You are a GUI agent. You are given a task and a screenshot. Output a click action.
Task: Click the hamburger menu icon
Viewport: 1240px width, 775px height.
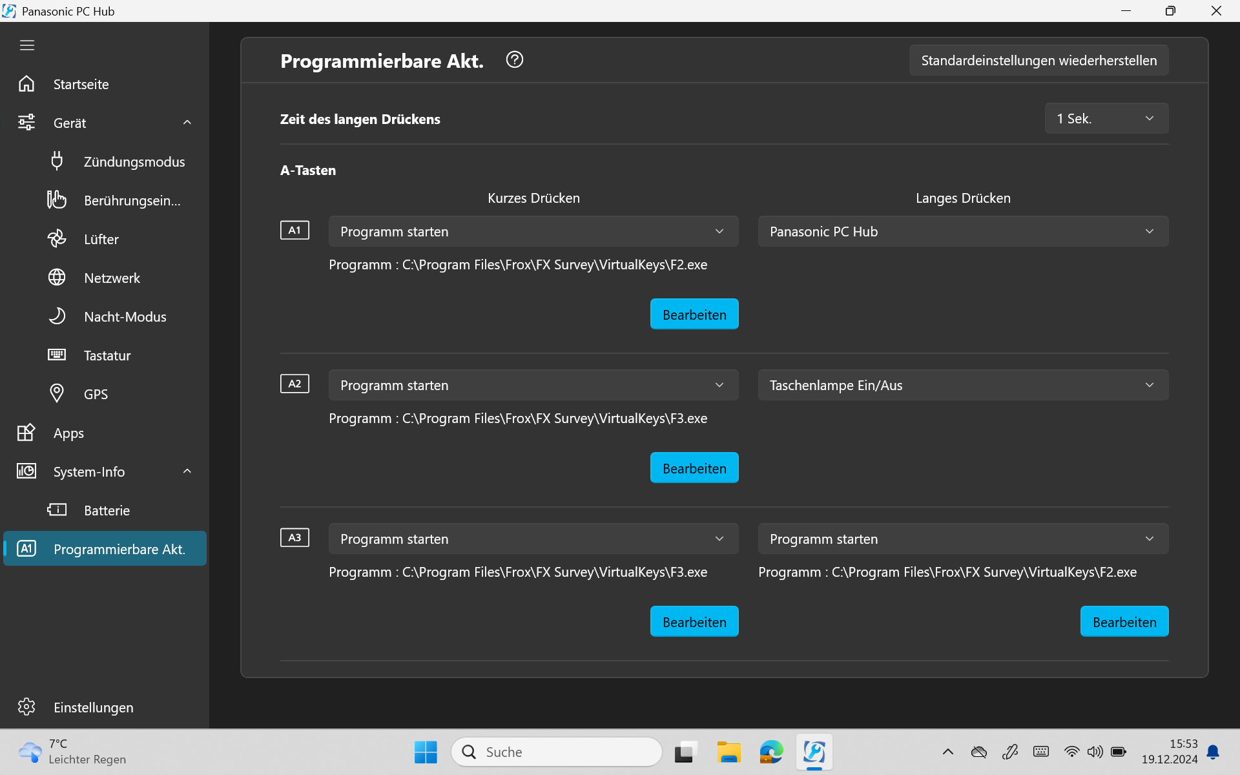click(26, 45)
